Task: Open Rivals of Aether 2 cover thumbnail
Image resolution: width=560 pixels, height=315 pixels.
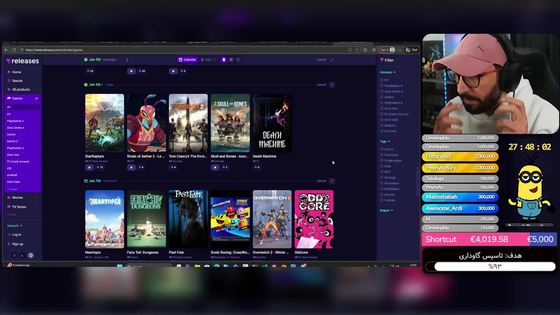Action: (x=147, y=123)
